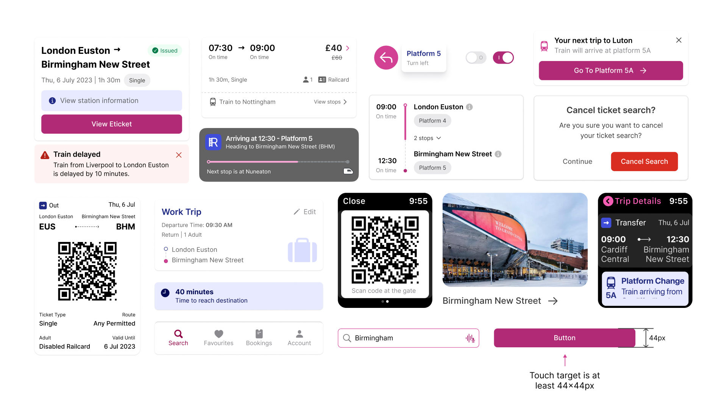Enable Platform 5 Turn left notification

point(474,57)
